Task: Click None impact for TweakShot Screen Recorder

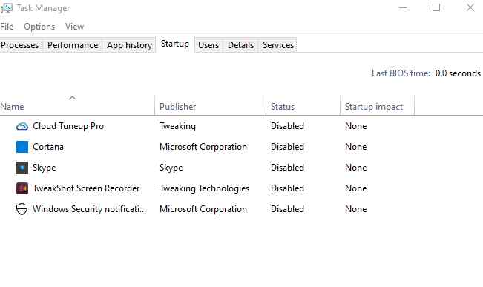Action: pos(356,188)
